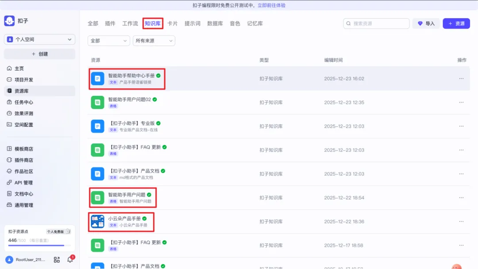Click document icon of 【扣子小助手】专业版
The height and width of the screenshot is (269, 478).
(97, 126)
